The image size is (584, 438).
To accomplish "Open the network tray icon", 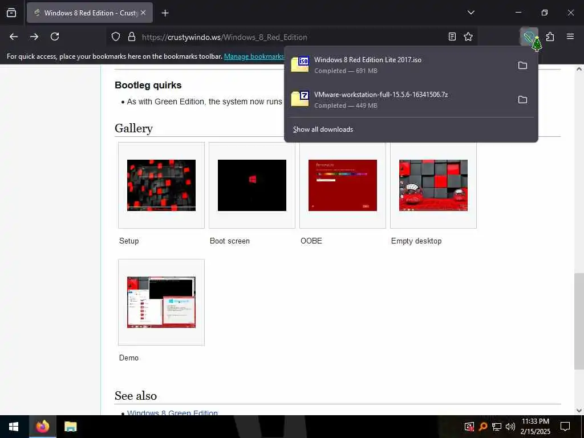I will [x=497, y=427].
